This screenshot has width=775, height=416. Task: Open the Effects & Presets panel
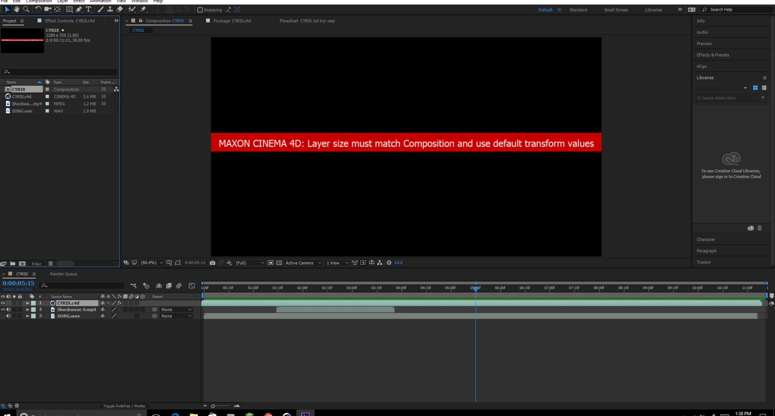(x=713, y=55)
